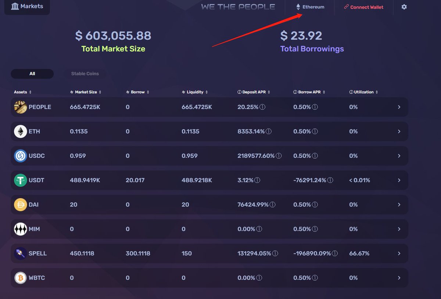Click the $ 603,055.88 total market value
441x299 pixels.
coord(113,36)
